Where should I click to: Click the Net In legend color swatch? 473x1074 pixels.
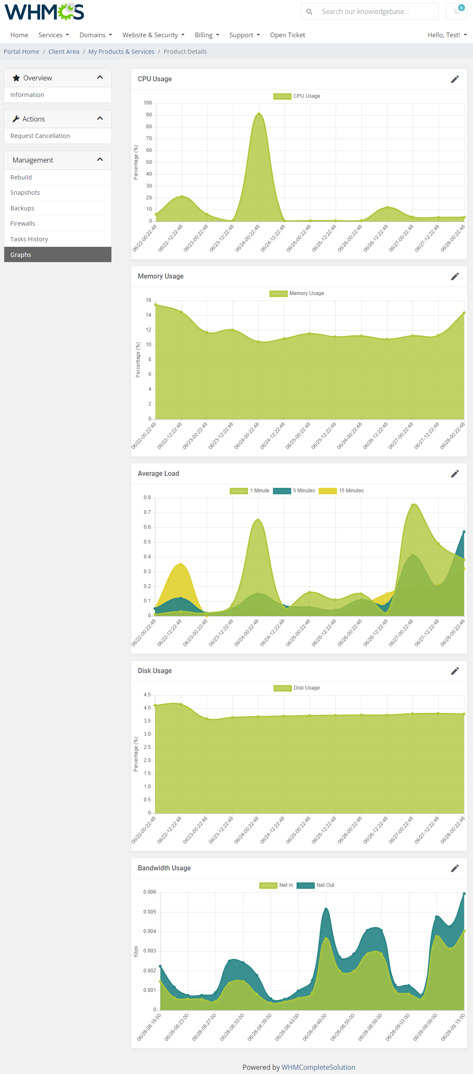click(268, 885)
